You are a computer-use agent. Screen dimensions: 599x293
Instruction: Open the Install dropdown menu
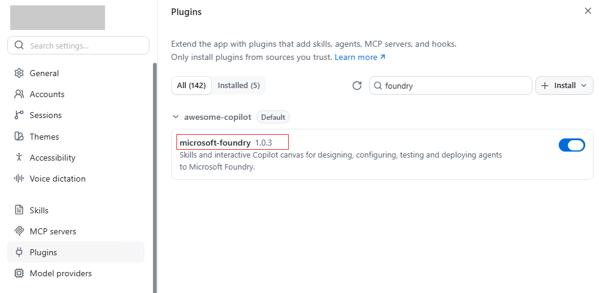(x=564, y=86)
